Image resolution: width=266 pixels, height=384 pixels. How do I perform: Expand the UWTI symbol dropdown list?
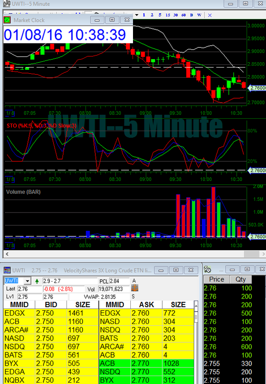(x=27, y=281)
